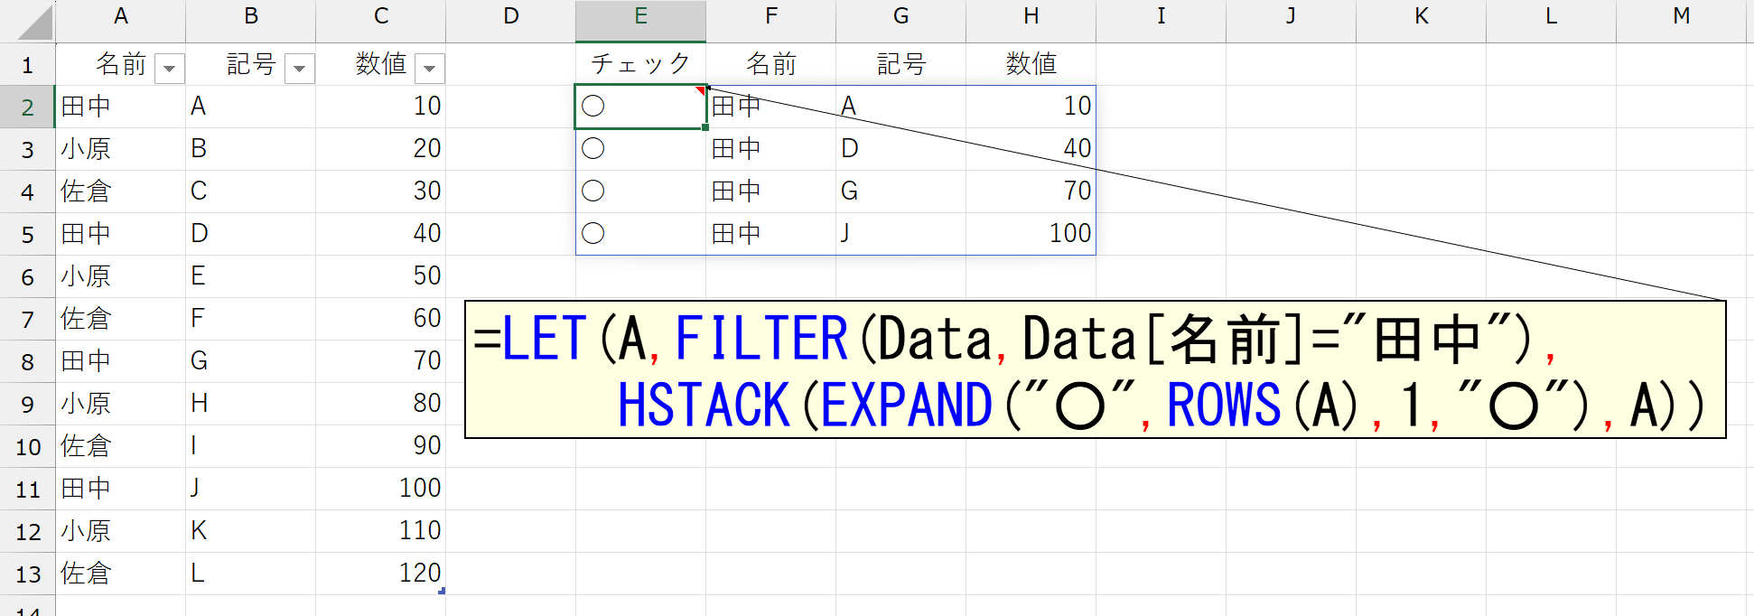Select column M header
1754x616 pixels.
point(1681,18)
